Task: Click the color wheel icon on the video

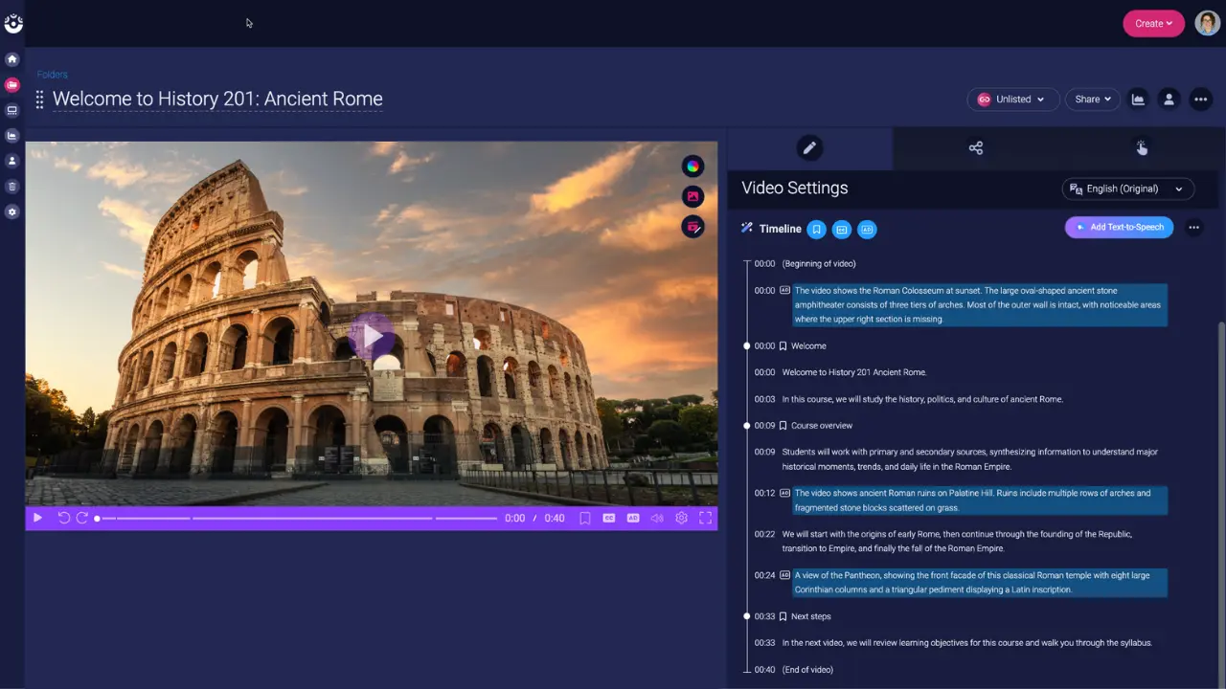Action: point(692,167)
